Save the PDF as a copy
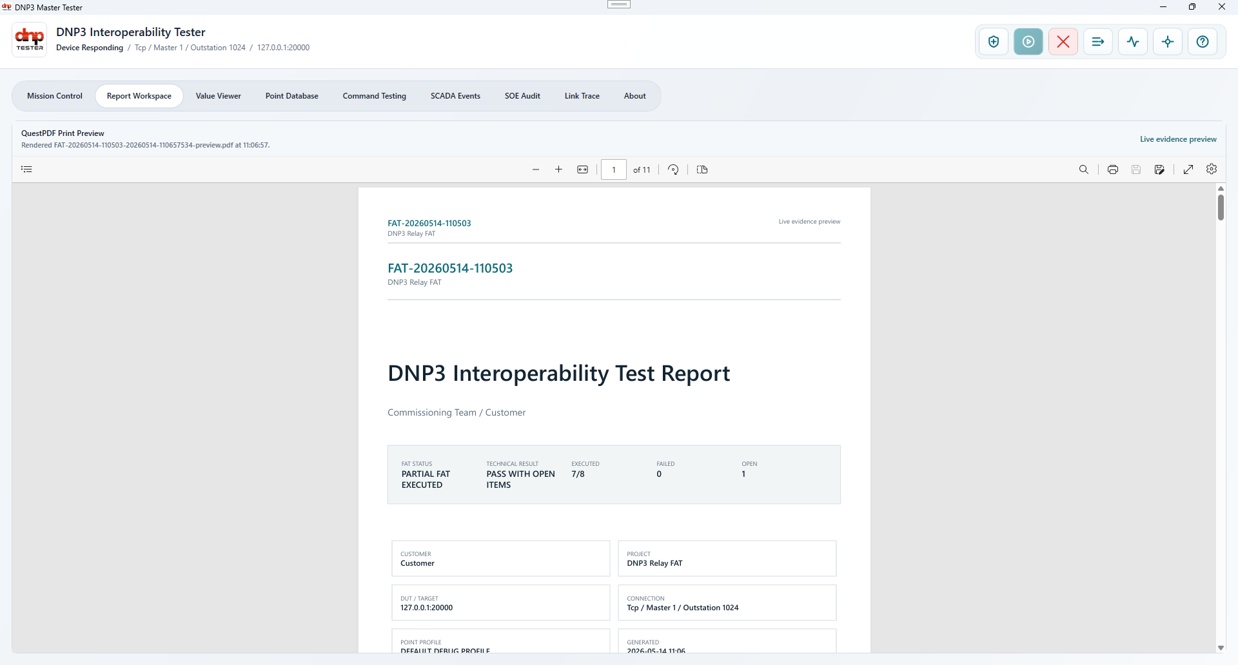This screenshot has height=665, width=1238. [x=1159, y=169]
